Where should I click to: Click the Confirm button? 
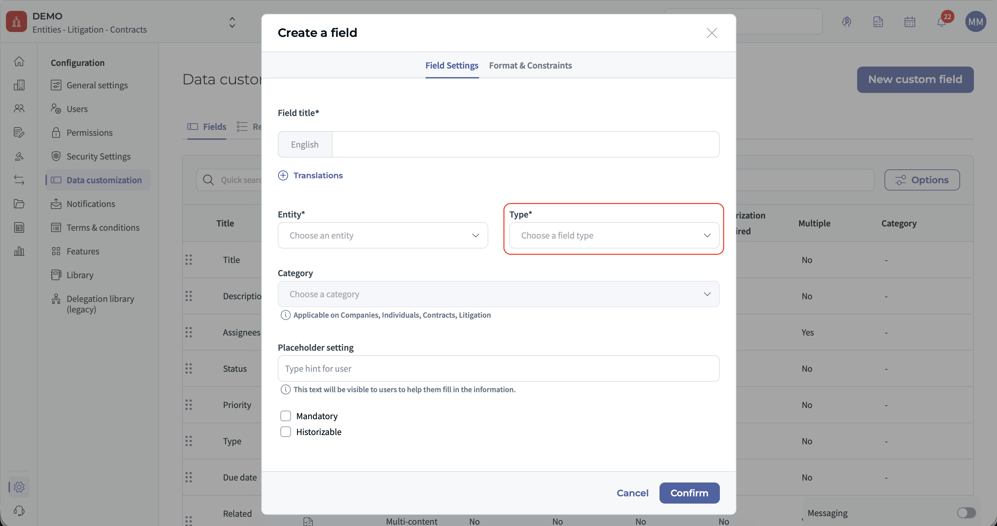click(689, 493)
